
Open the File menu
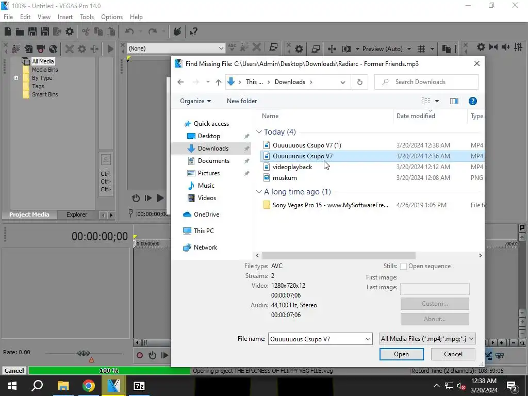[x=8, y=17]
